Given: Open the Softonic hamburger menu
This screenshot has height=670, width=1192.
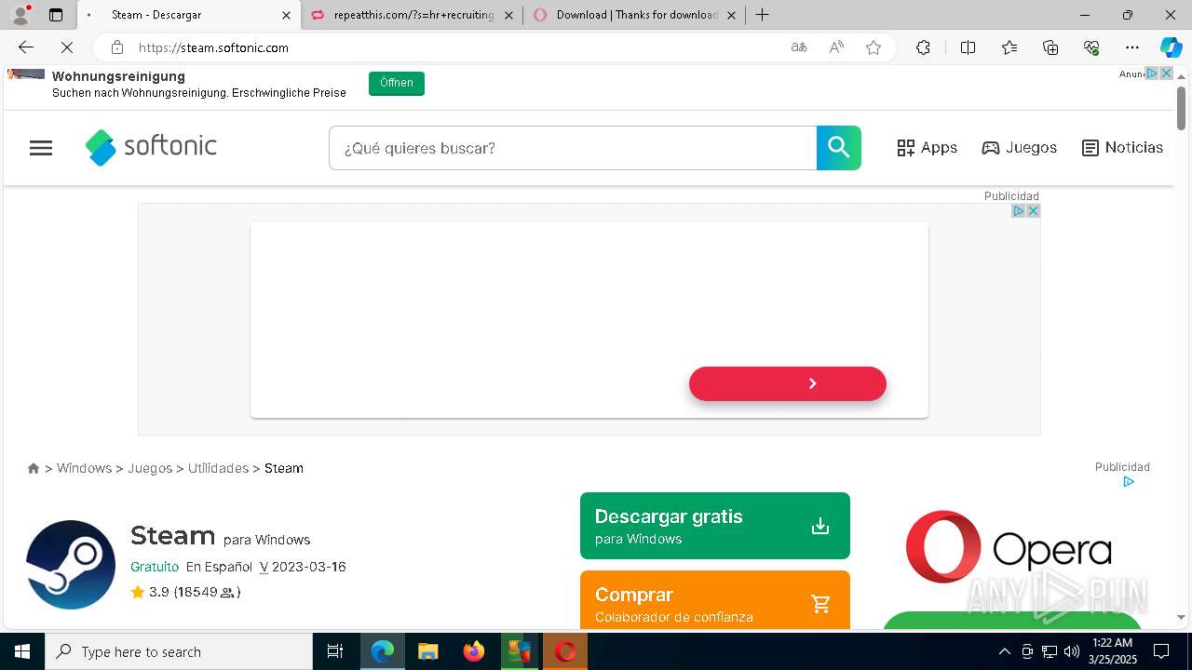Looking at the screenshot, I should click(x=41, y=148).
